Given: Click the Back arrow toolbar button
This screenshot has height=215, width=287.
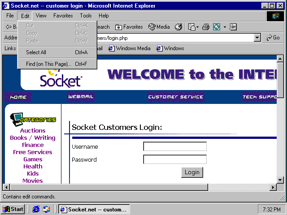Looking at the screenshot, I should point(11,27).
